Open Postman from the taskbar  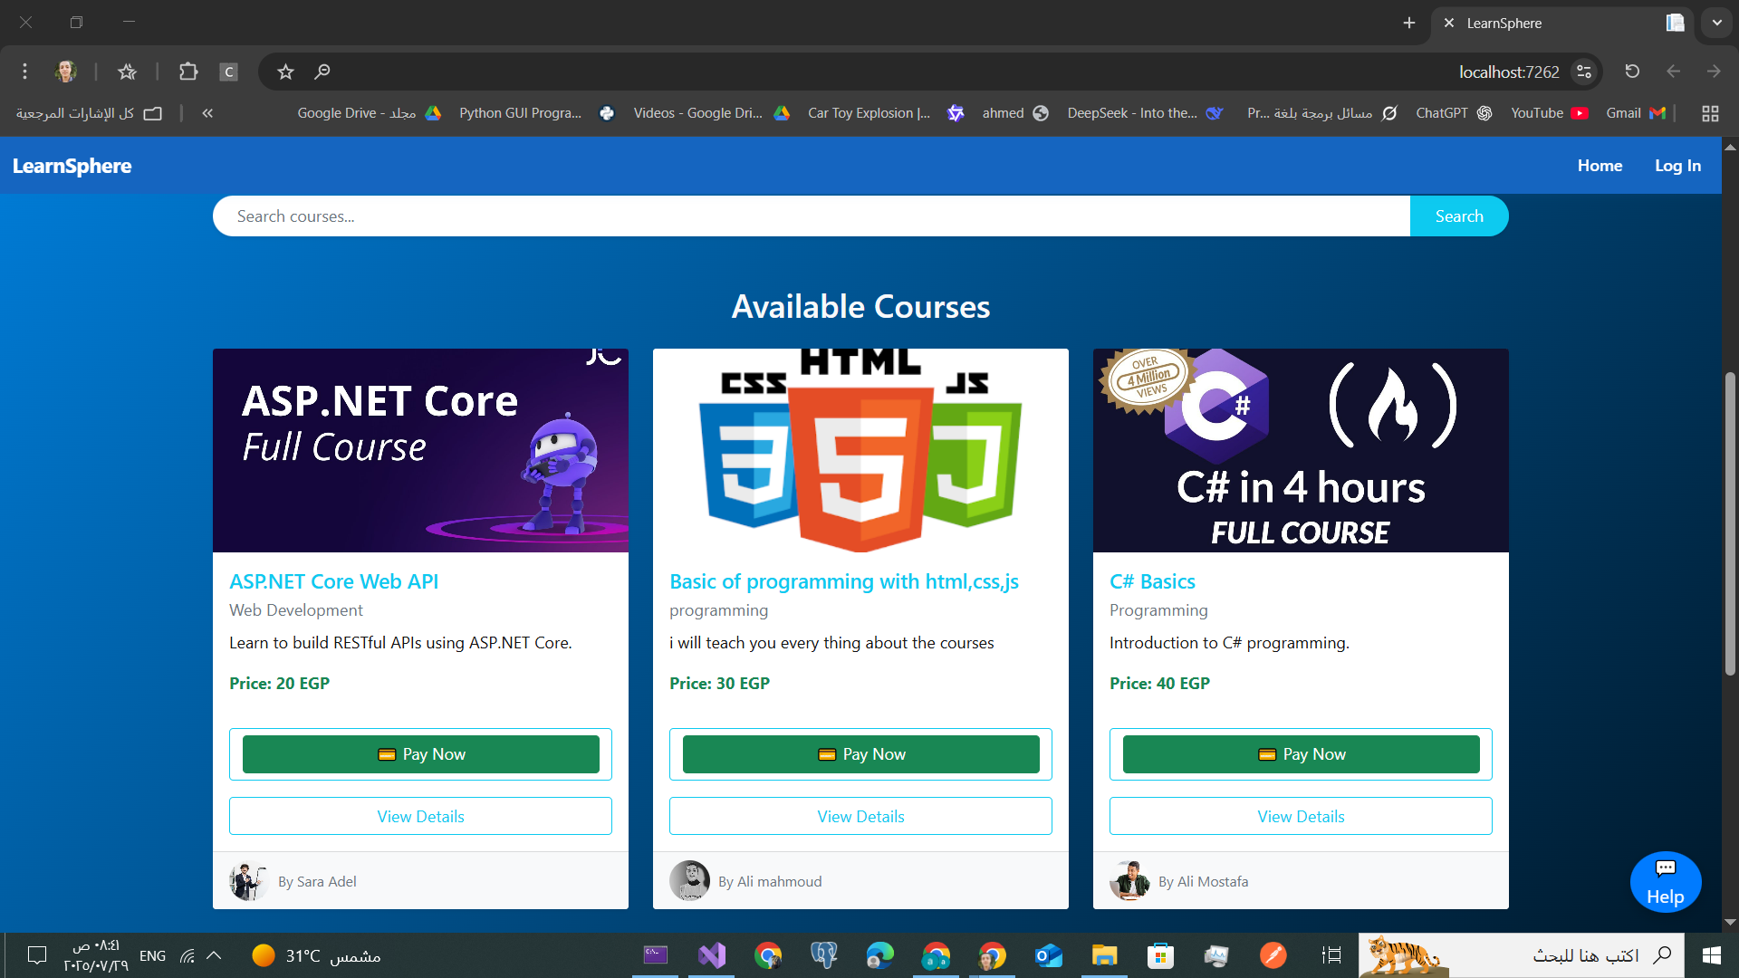[1273, 955]
